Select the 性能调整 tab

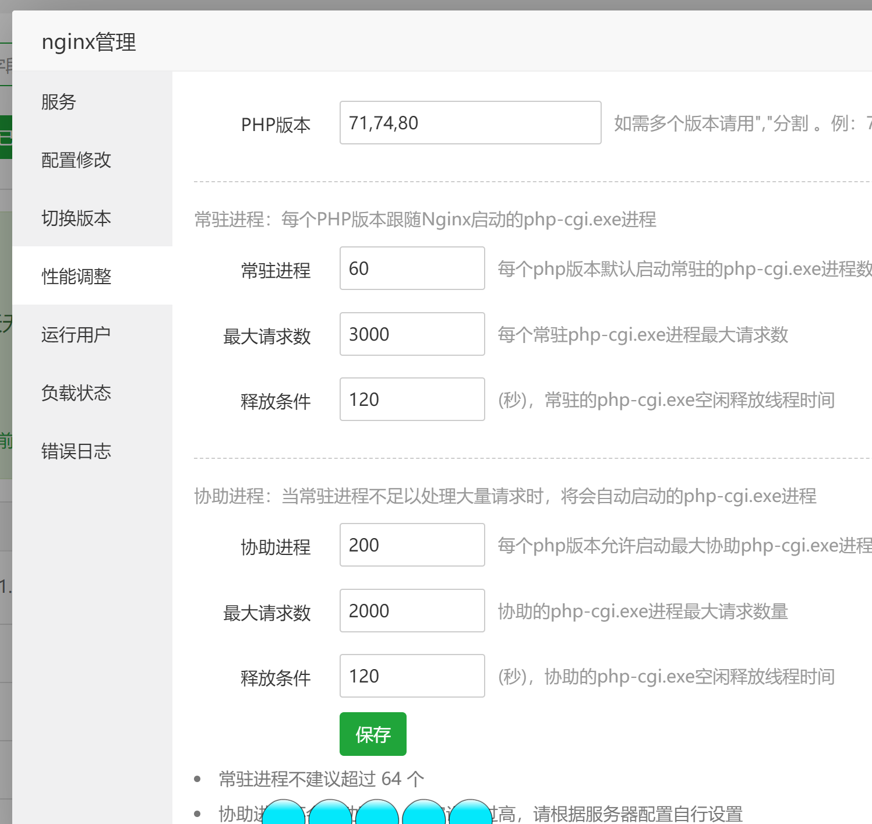coord(92,276)
